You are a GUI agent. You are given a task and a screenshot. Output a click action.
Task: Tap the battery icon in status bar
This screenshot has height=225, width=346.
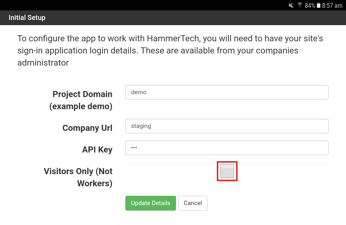[x=318, y=5]
